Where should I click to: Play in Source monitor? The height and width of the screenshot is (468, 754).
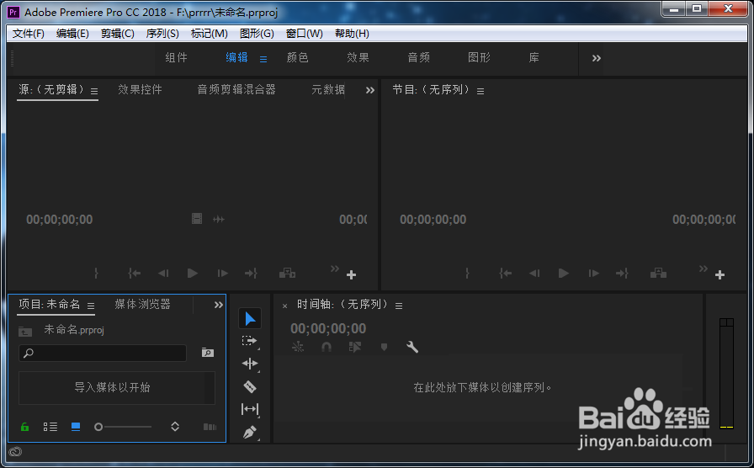point(193,274)
